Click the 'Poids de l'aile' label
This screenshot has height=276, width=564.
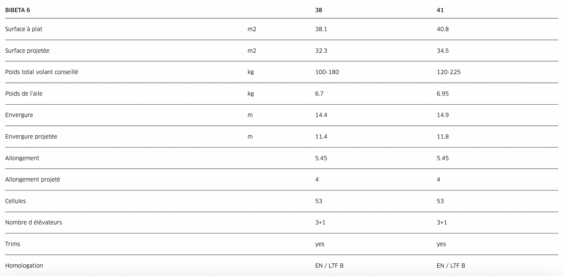pyautogui.click(x=24, y=94)
